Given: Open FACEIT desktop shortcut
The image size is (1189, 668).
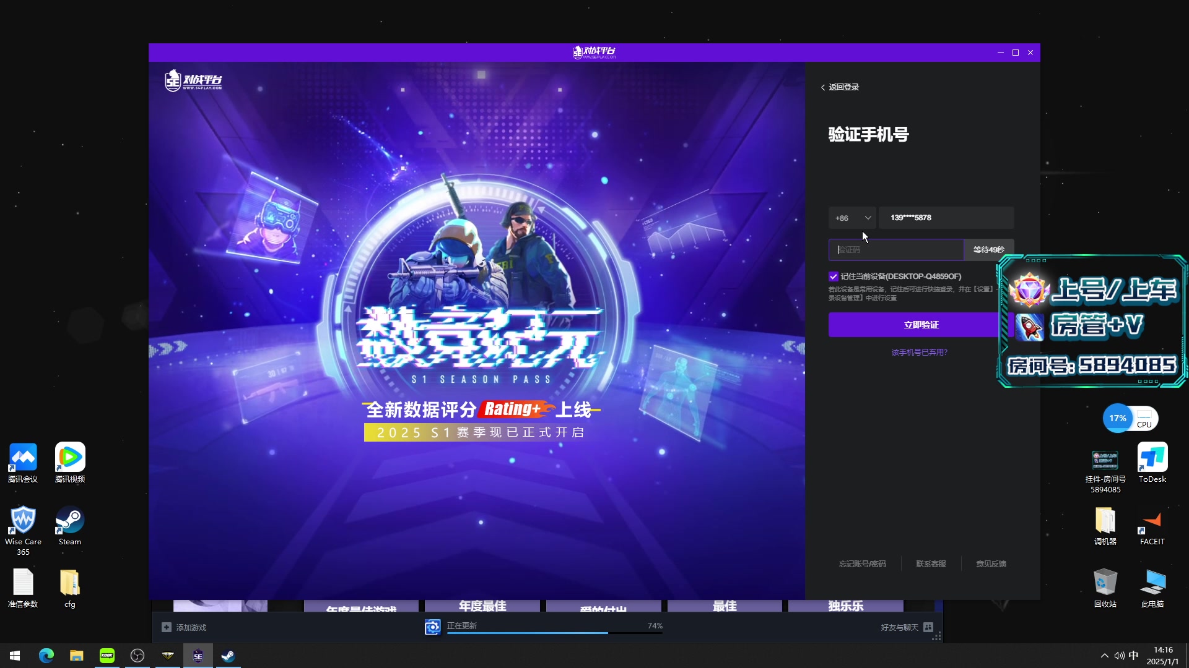Looking at the screenshot, I should point(1152,526).
